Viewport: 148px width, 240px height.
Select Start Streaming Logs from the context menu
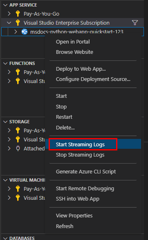coord(80,145)
